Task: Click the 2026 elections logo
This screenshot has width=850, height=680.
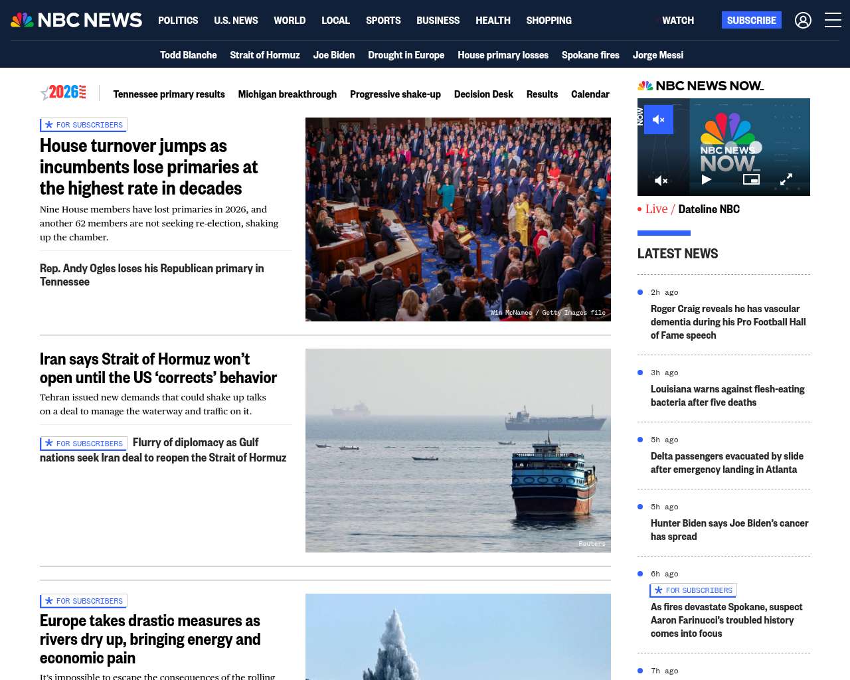Action: point(64,93)
